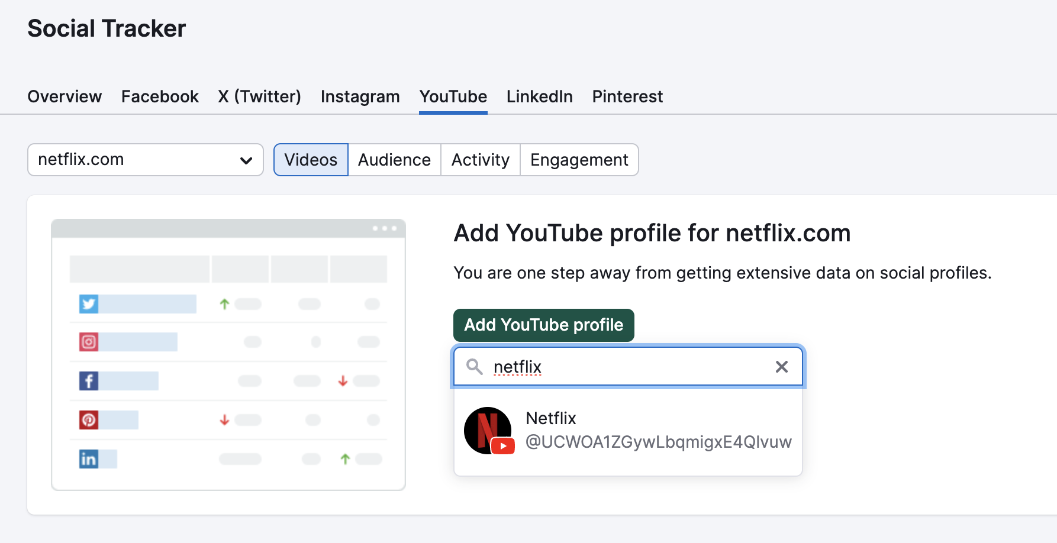Click the LinkedIn icon in the preview illustration
Image resolution: width=1057 pixels, height=543 pixels.
(x=89, y=459)
